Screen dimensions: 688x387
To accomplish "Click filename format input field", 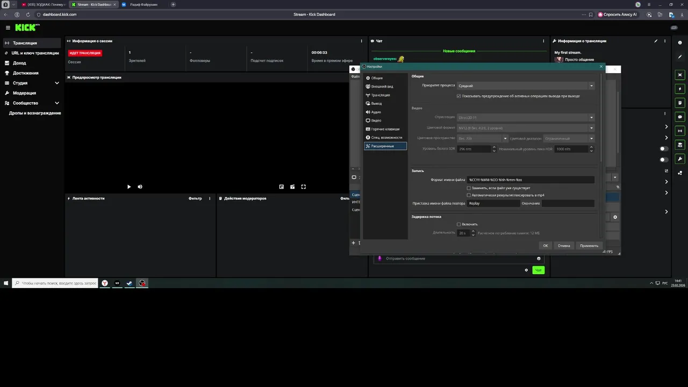I will click(531, 180).
